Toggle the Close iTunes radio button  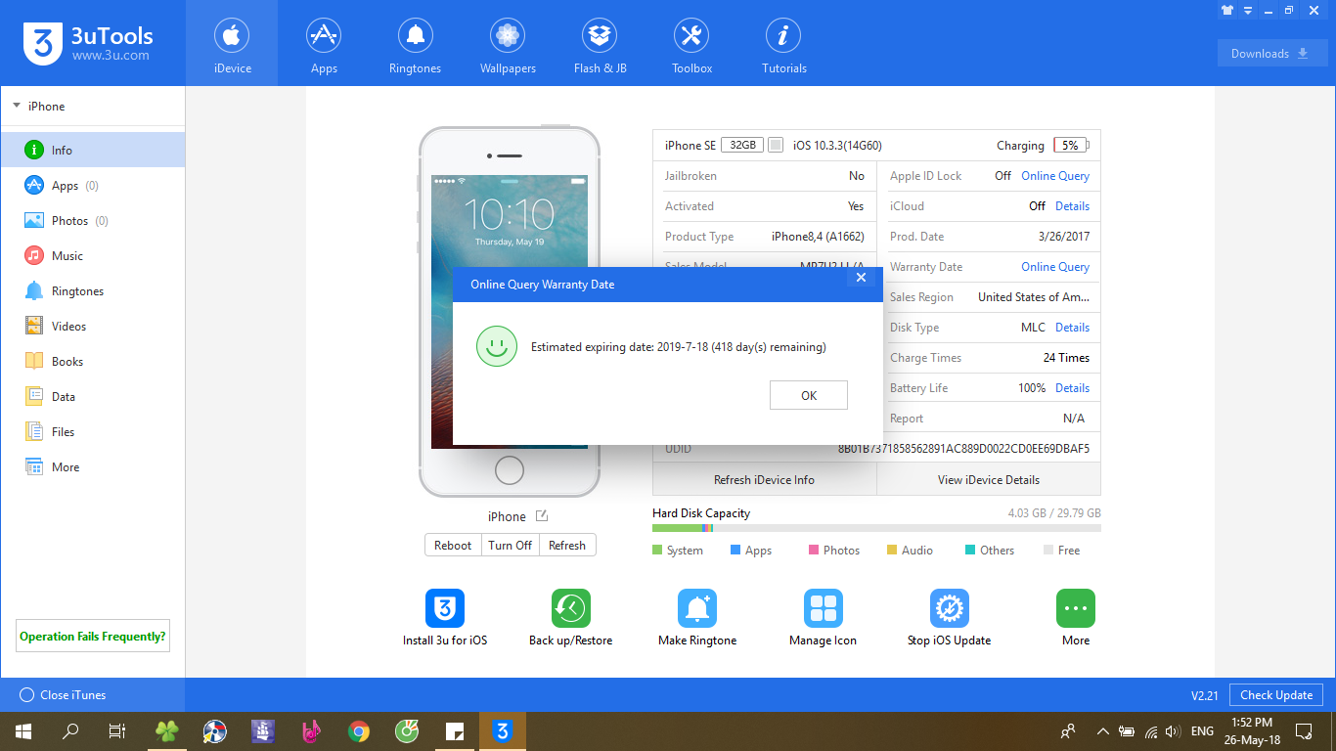[26, 695]
